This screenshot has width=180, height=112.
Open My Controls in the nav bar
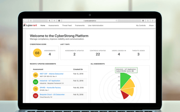click(141, 26)
